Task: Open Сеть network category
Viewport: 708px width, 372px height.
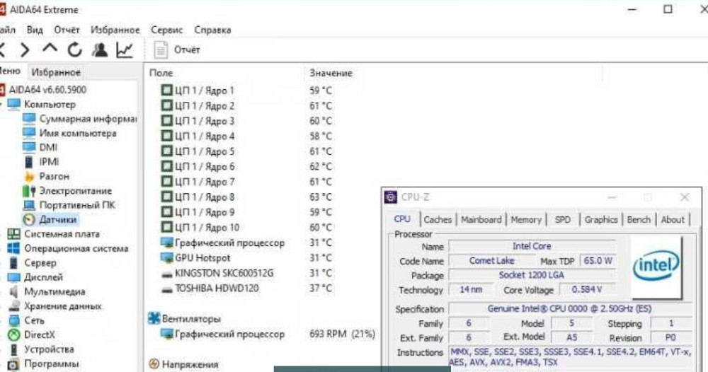Action: [34, 320]
